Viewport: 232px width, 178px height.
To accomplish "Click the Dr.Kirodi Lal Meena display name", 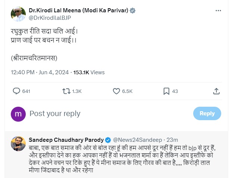I will pyautogui.click(x=78, y=11).
